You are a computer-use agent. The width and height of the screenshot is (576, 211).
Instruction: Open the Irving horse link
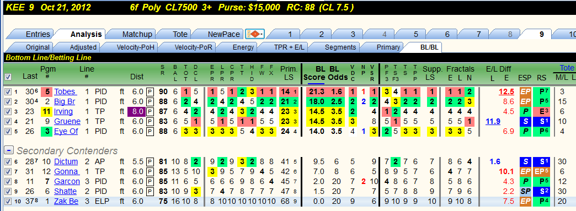point(63,111)
